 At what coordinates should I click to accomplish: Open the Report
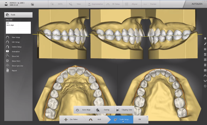tap(14, 71)
